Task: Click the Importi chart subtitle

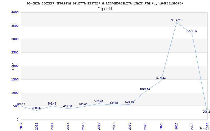Action: tap(105, 9)
